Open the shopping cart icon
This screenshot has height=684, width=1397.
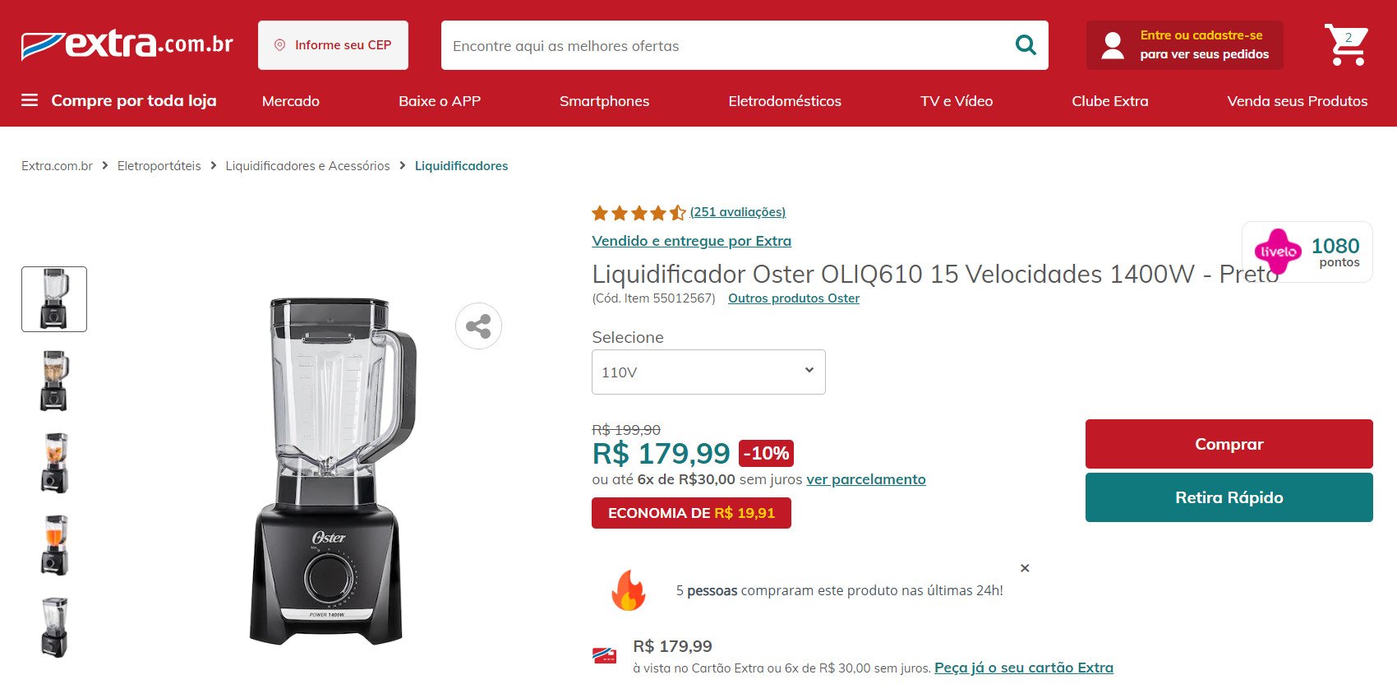pyautogui.click(x=1346, y=44)
